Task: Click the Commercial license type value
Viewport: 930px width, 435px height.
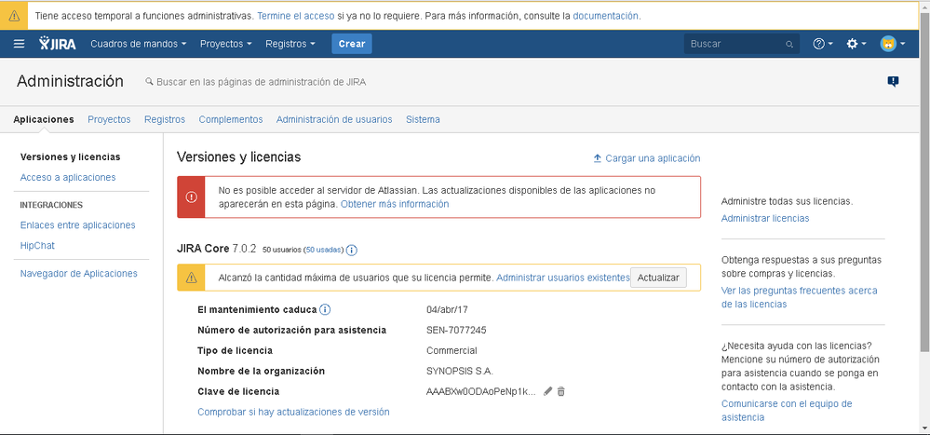Action: pyautogui.click(x=452, y=350)
